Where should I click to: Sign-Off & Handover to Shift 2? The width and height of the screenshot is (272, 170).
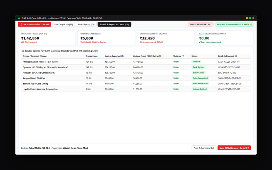(x=234, y=148)
